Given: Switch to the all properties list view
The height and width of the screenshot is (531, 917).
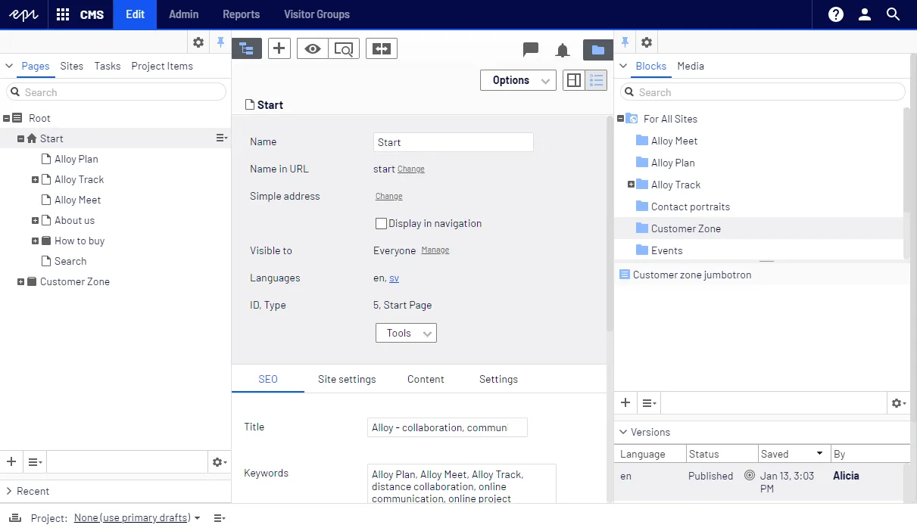Looking at the screenshot, I should tap(597, 80).
